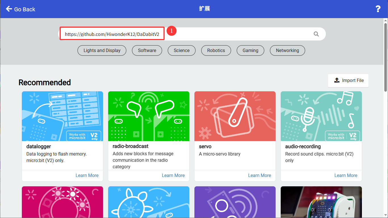The height and width of the screenshot is (218, 388).
Task: Filter by Gaming category
Action: [x=250, y=51]
